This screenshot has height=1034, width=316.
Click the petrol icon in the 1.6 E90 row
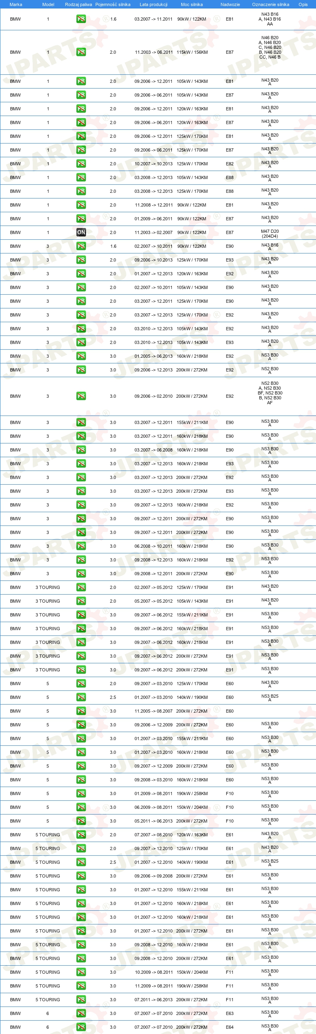81,246
